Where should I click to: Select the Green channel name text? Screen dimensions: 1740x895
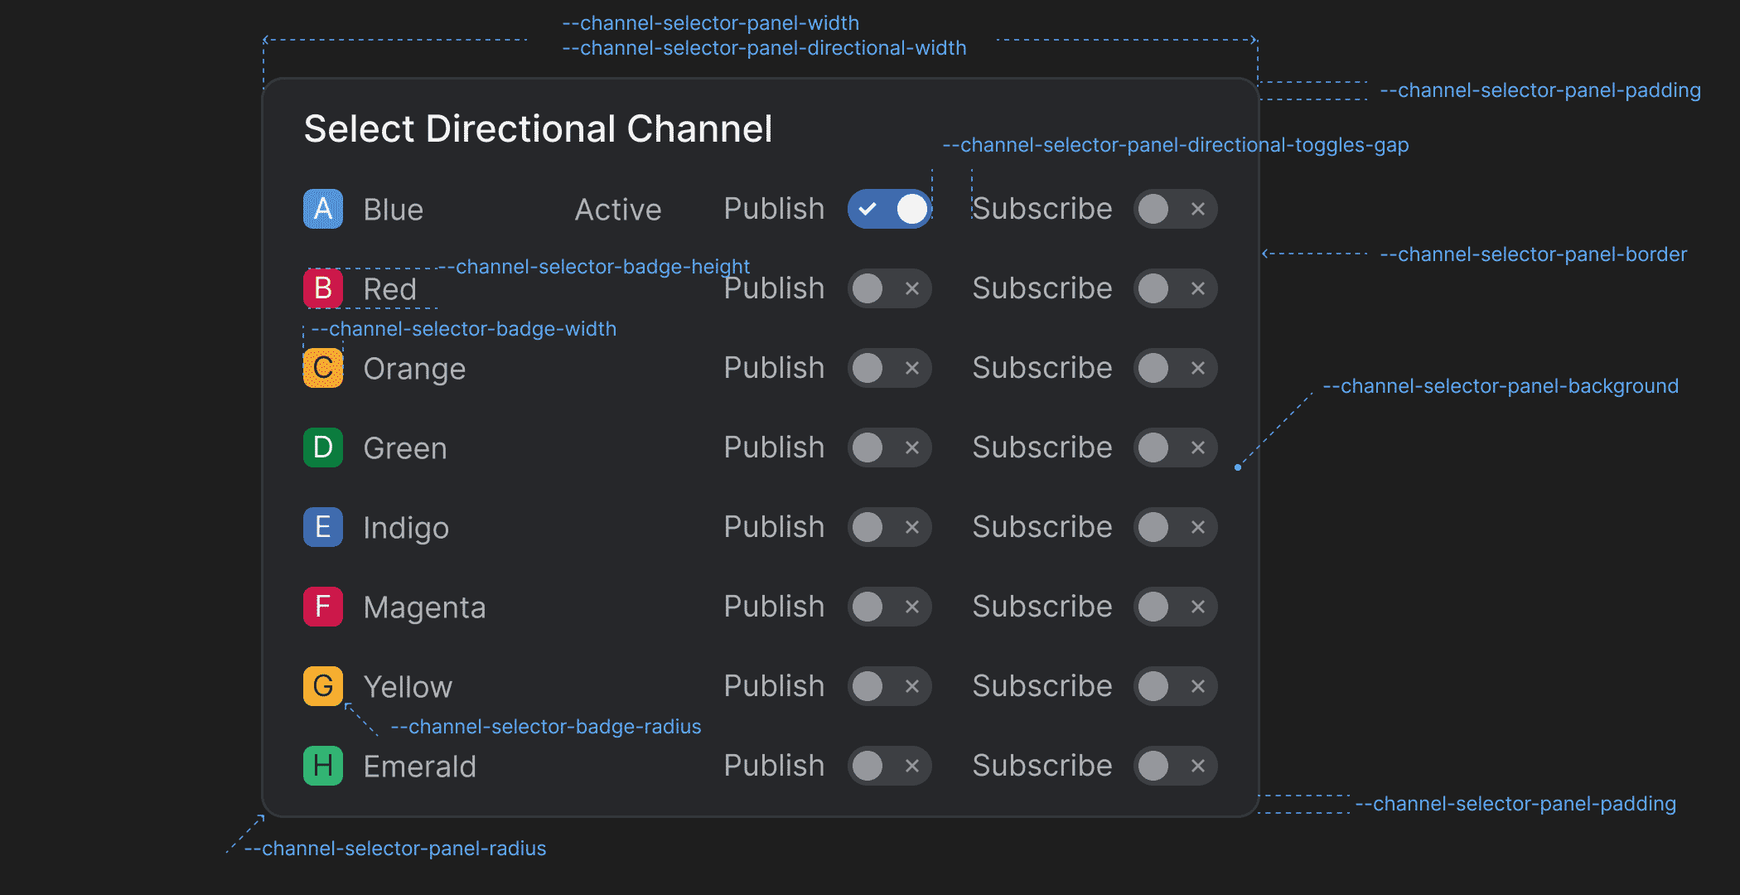405,447
